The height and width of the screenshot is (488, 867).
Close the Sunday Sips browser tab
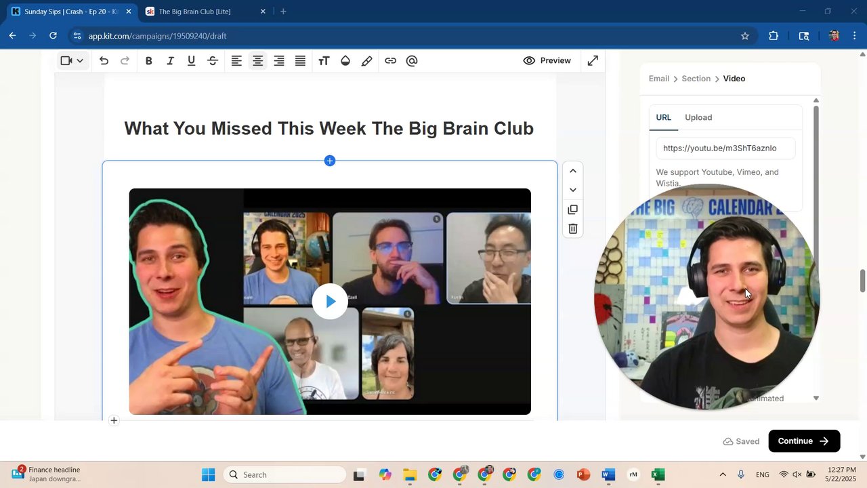pyautogui.click(x=129, y=12)
